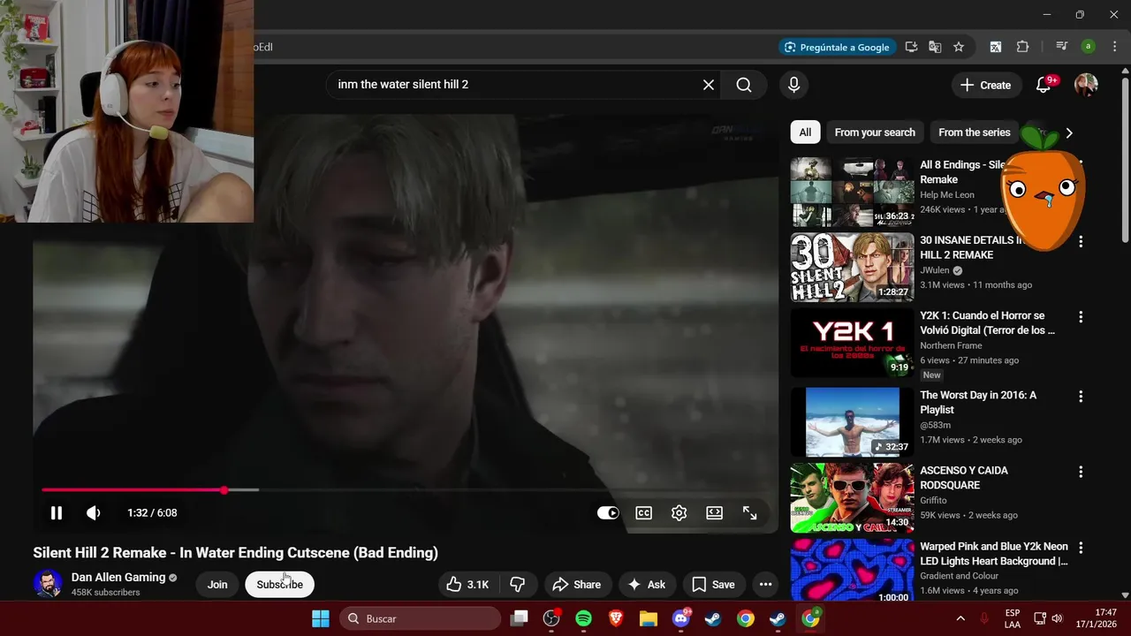Clear the YouTube search box text
Viewport: 1131px width, 636px height.
tap(709, 85)
